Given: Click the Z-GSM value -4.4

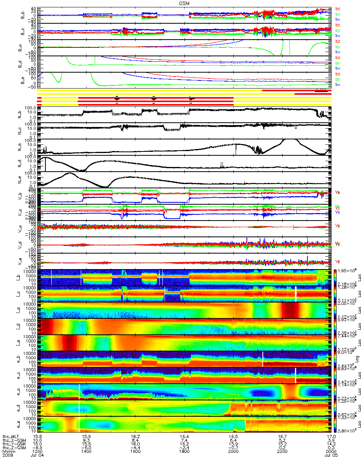Looking at the screenshot, I should pyautogui.click(x=135, y=448).
